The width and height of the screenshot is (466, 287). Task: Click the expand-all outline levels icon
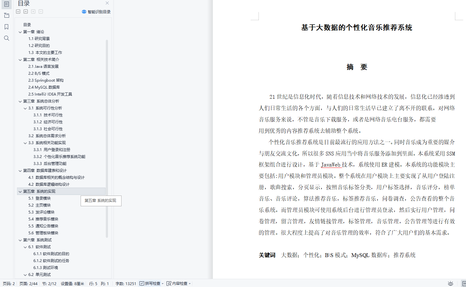pos(18,12)
